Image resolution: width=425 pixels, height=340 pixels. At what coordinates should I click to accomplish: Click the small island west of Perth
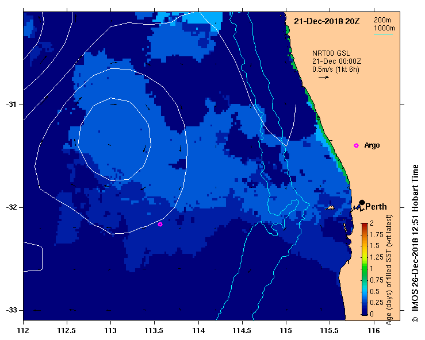pos(330,208)
